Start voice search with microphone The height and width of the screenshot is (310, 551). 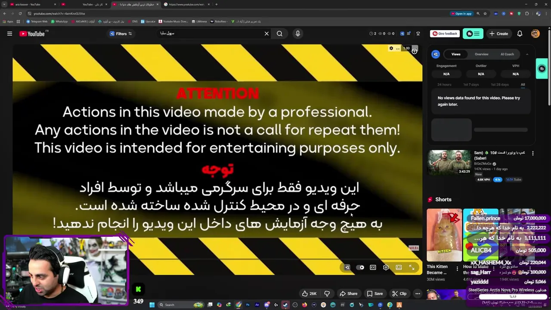coord(298,34)
